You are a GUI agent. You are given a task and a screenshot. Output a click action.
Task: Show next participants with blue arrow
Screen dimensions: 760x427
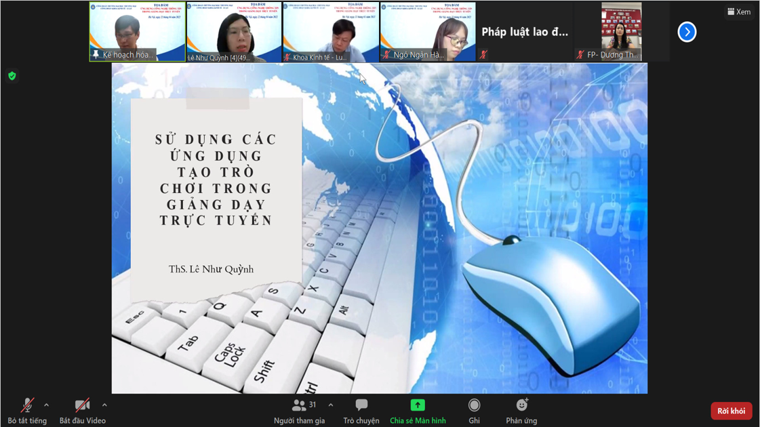(x=687, y=32)
